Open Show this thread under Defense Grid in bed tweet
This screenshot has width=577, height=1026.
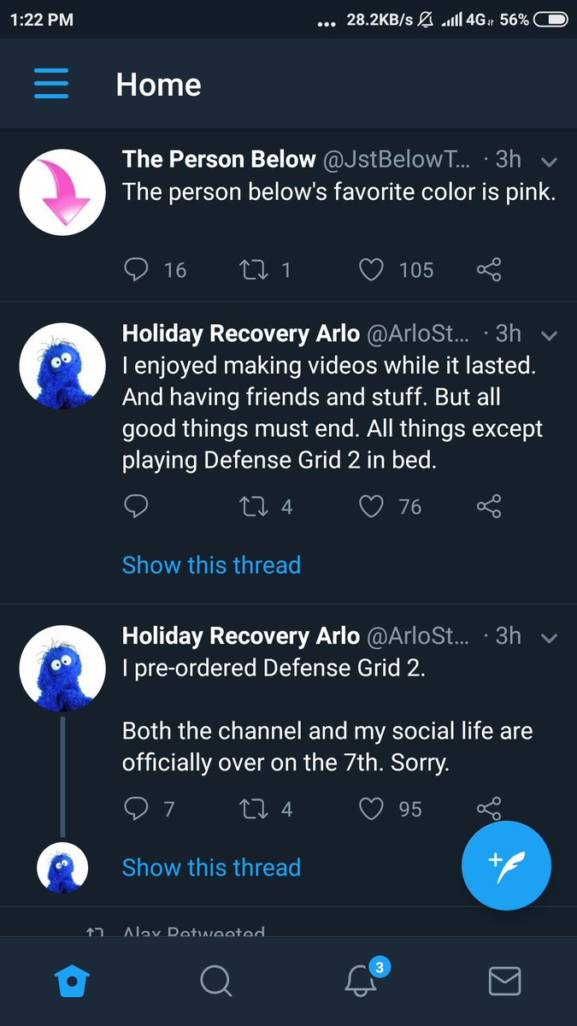point(211,565)
